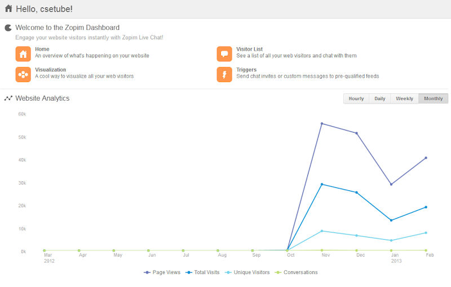Click the Page Views data point for Feb

(x=426, y=158)
